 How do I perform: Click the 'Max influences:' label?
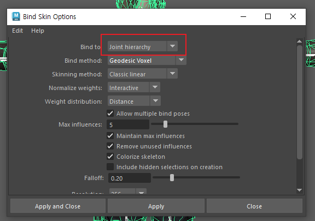point(80,124)
